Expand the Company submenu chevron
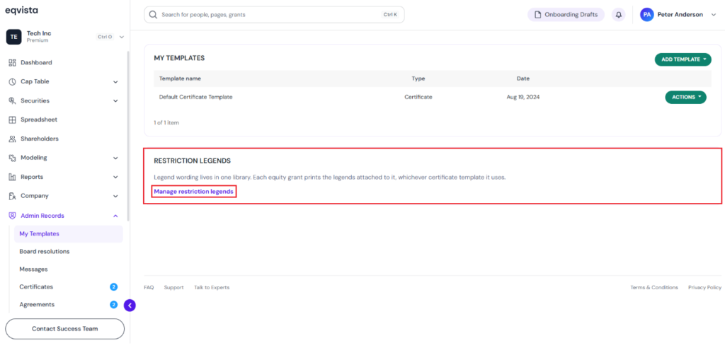This screenshot has width=725, height=360. coord(115,196)
